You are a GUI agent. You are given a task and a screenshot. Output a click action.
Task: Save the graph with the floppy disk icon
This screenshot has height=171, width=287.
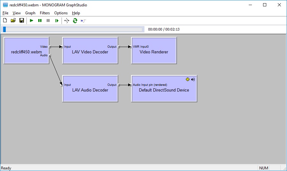22,20
